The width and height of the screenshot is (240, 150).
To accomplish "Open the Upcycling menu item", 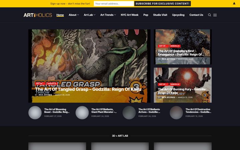I will coord(178,15).
